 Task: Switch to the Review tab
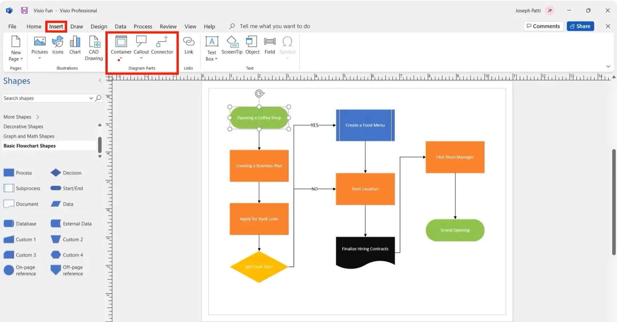pos(168,26)
